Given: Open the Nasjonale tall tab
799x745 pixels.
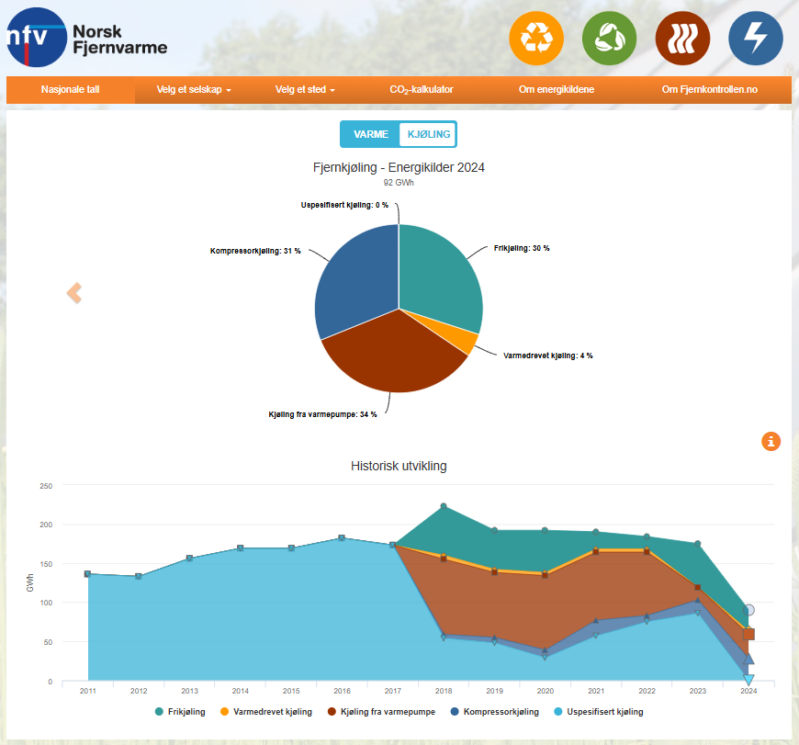Looking at the screenshot, I should (70, 90).
